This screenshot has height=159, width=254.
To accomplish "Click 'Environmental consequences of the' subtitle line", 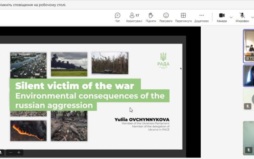I will [x=90, y=96].
